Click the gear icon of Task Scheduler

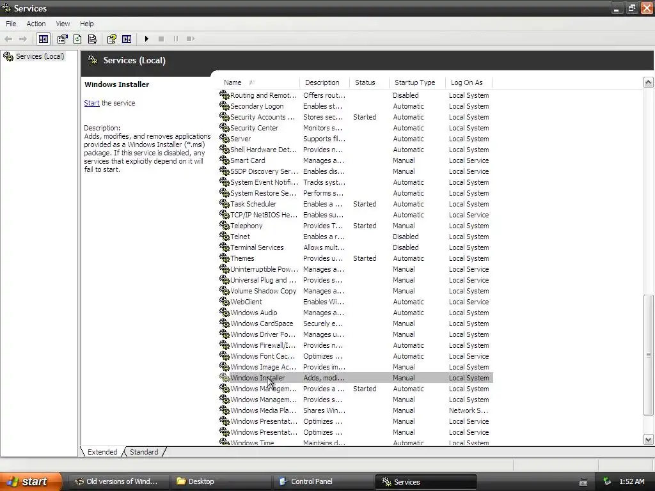(225, 204)
